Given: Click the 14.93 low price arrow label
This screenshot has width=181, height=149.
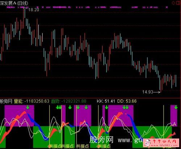Looking at the screenshot, I should (151, 92).
